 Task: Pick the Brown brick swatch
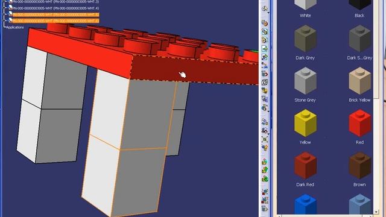coord(359,165)
